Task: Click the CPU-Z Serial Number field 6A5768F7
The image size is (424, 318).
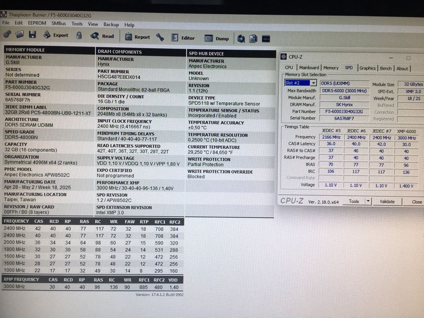Action: (x=344, y=118)
